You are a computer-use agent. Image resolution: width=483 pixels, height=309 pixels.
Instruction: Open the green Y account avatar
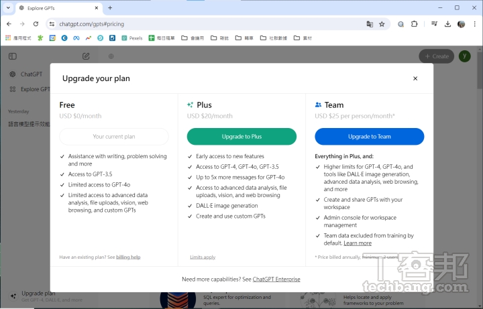(464, 56)
